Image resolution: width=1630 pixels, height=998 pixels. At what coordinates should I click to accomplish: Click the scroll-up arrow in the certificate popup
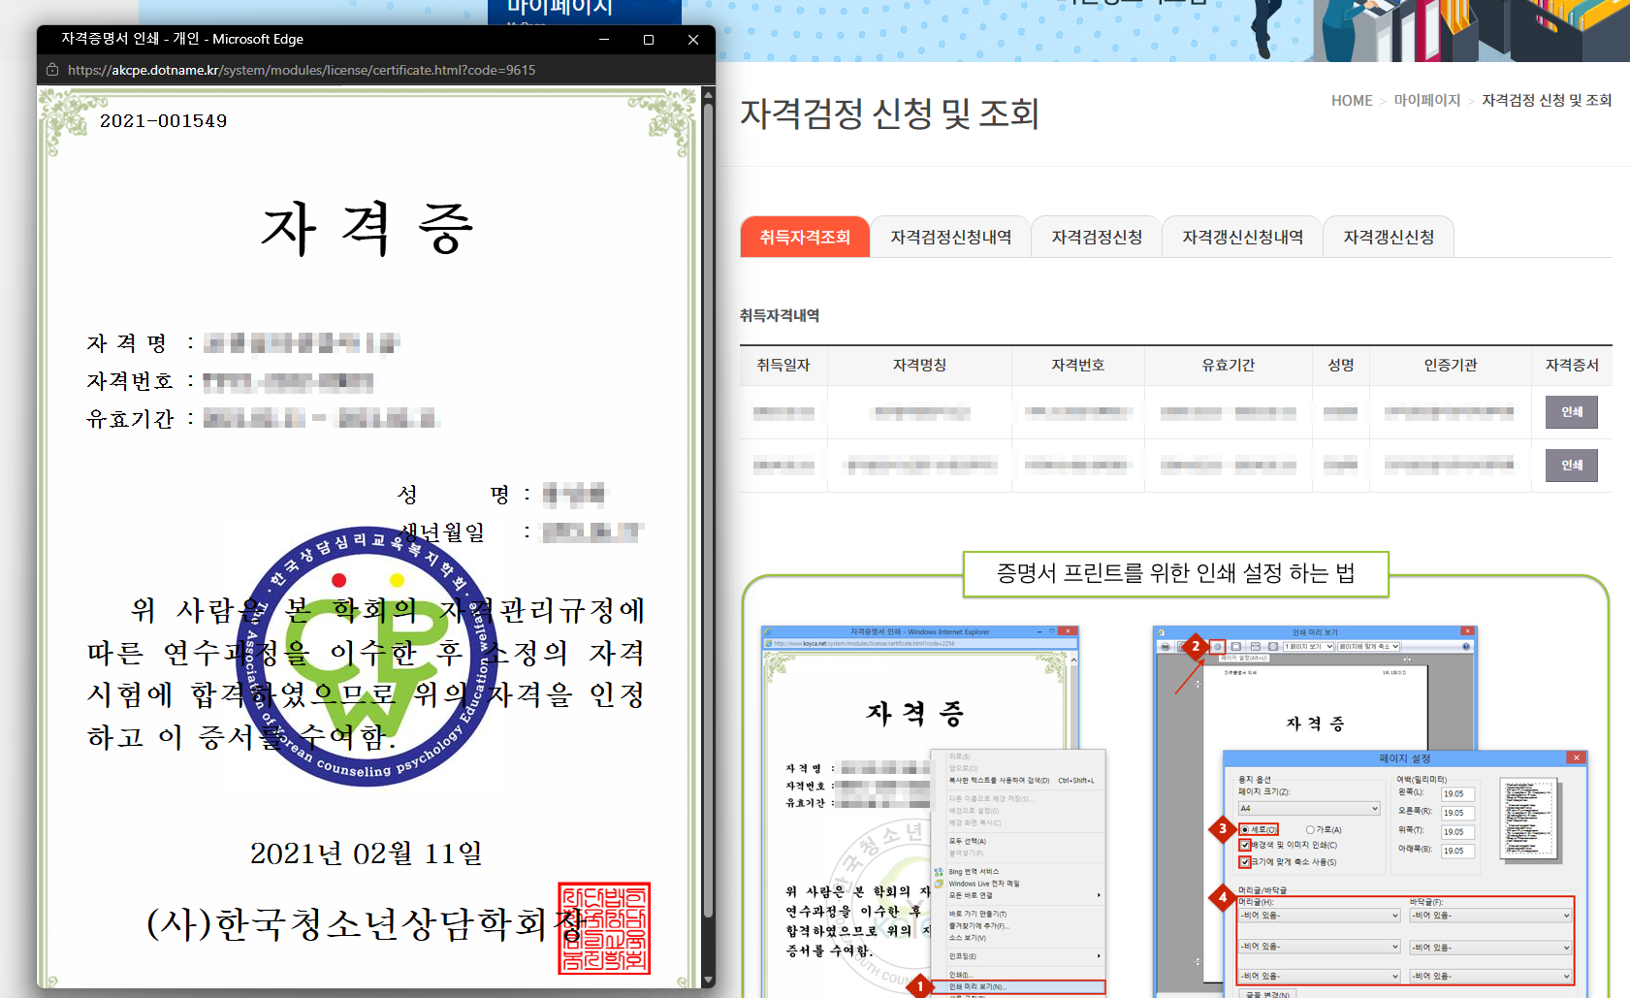coord(708,95)
